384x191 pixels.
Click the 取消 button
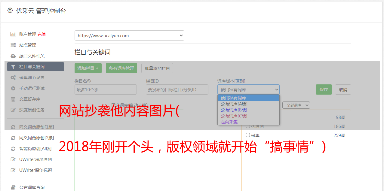pyautogui.click(x=343, y=89)
